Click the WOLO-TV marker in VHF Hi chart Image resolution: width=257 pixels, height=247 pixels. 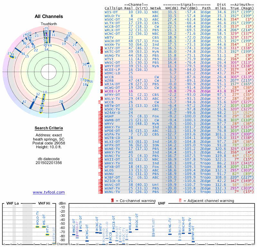(x=38, y=227)
